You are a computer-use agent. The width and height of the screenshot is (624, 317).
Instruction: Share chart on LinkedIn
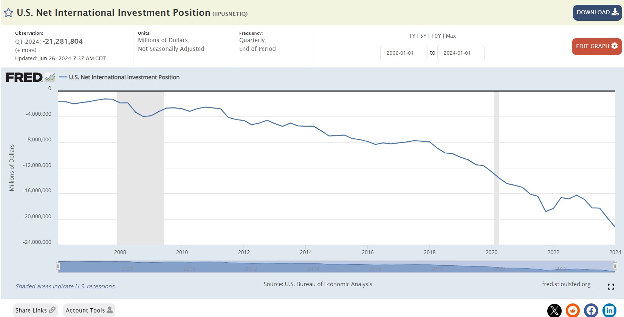(609, 311)
